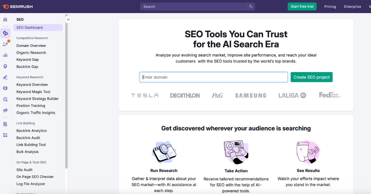Open Keyword Magic Tool menu item

click(33, 92)
